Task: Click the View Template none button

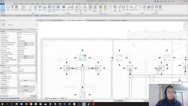Action: click(x=26, y=90)
